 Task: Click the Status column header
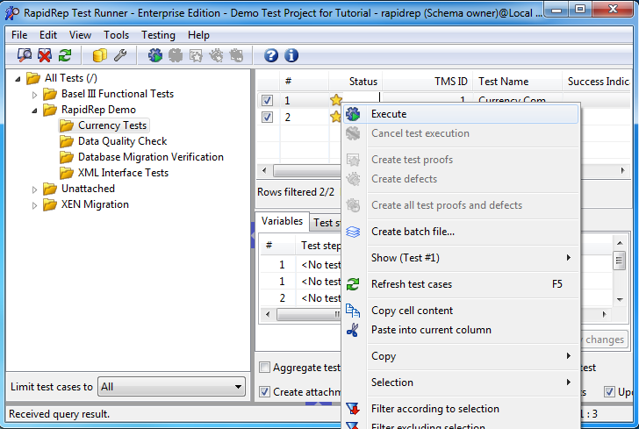coord(355,82)
